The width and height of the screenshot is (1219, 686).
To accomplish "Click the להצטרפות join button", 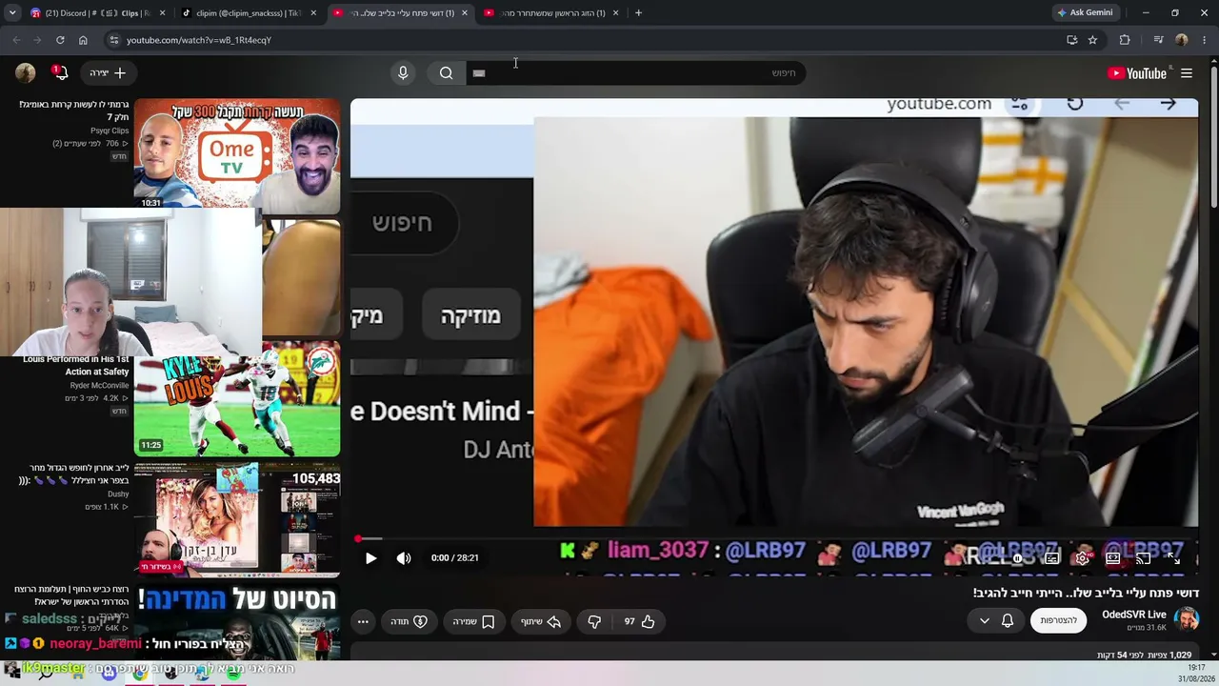I will coord(1058,620).
